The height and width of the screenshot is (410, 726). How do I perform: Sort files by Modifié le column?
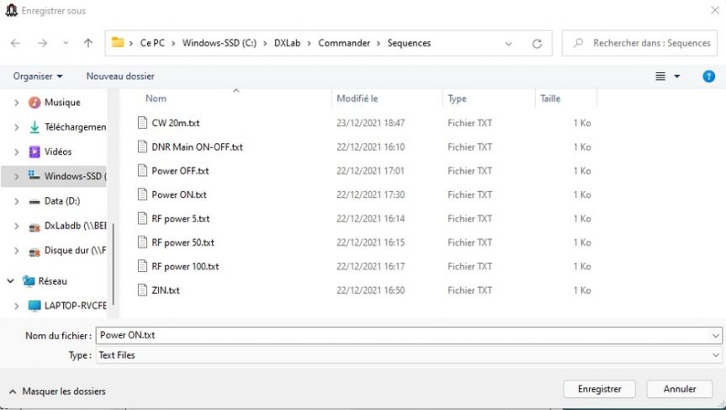tap(358, 99)
